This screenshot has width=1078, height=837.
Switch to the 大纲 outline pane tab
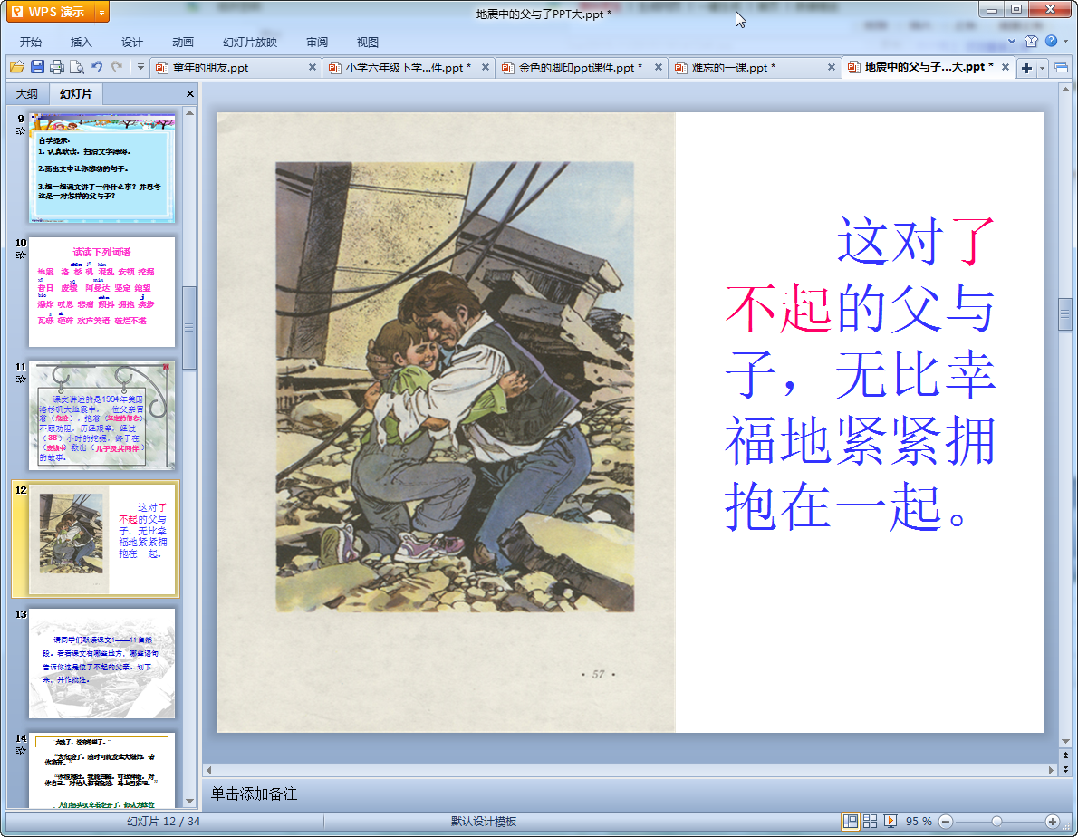pos(27,93)
